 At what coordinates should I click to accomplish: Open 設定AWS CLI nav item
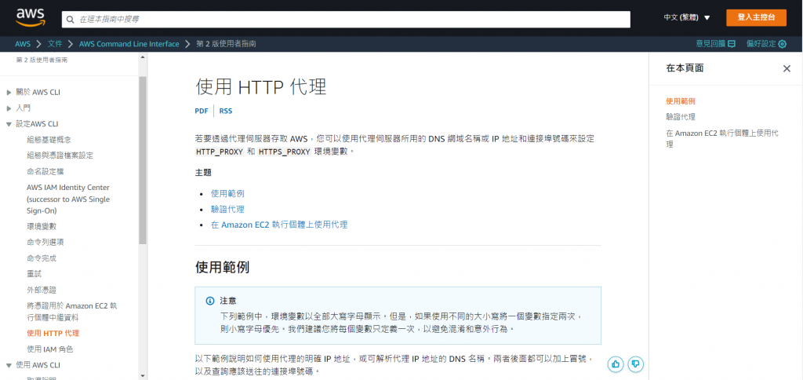click(37, 124)
